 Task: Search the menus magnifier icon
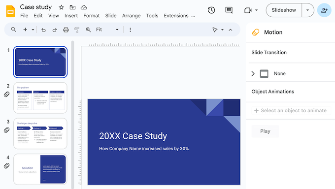coord(13,30)
